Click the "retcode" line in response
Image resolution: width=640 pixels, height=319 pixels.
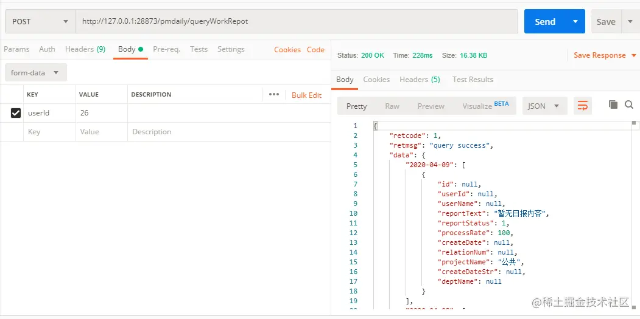point(415,135)
